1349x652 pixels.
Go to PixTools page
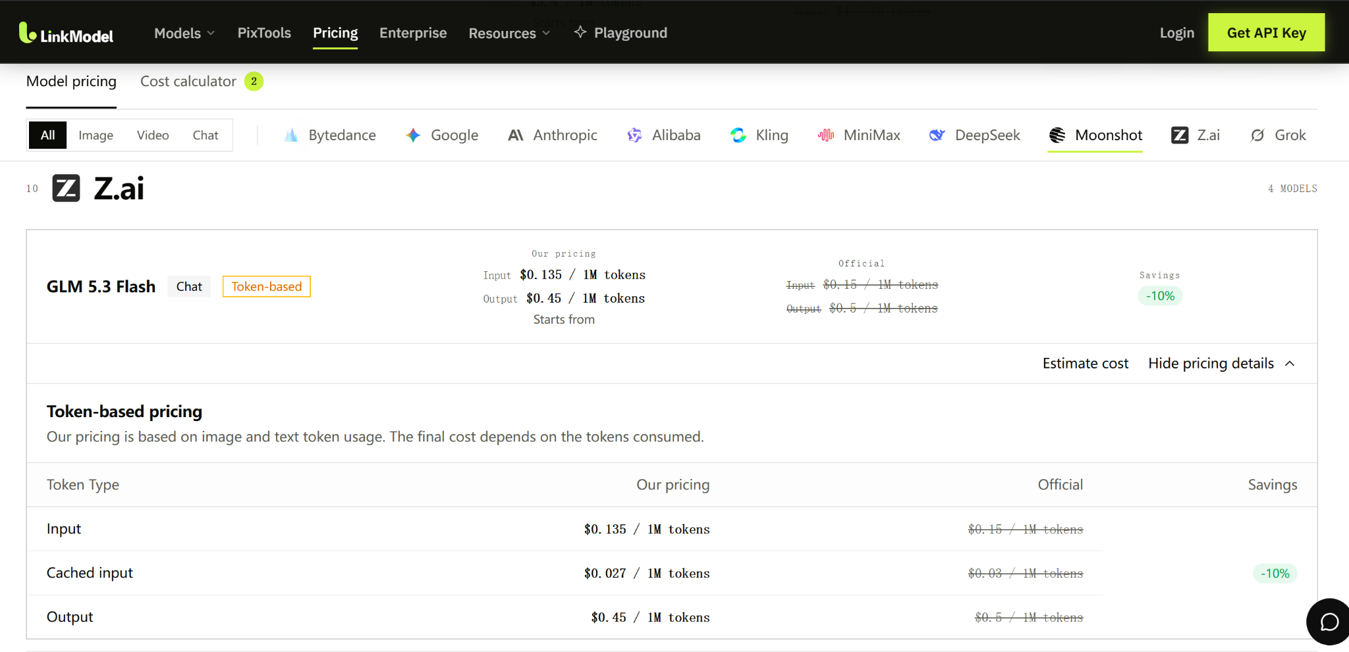point(264,33)
